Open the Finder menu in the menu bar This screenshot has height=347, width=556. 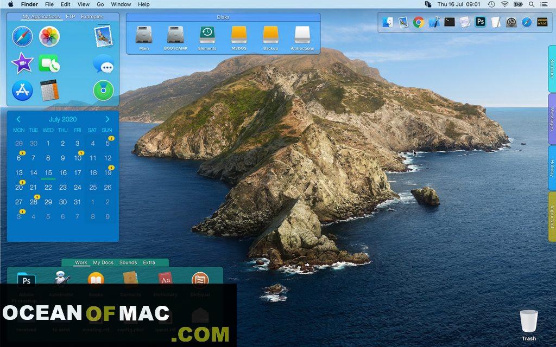point(29,4)
